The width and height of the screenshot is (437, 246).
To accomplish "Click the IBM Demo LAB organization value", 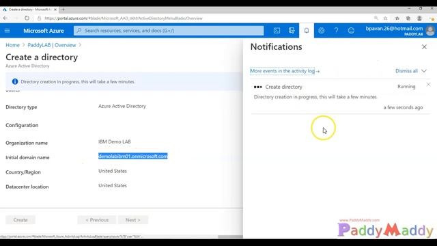I will (x=115, y=141).
